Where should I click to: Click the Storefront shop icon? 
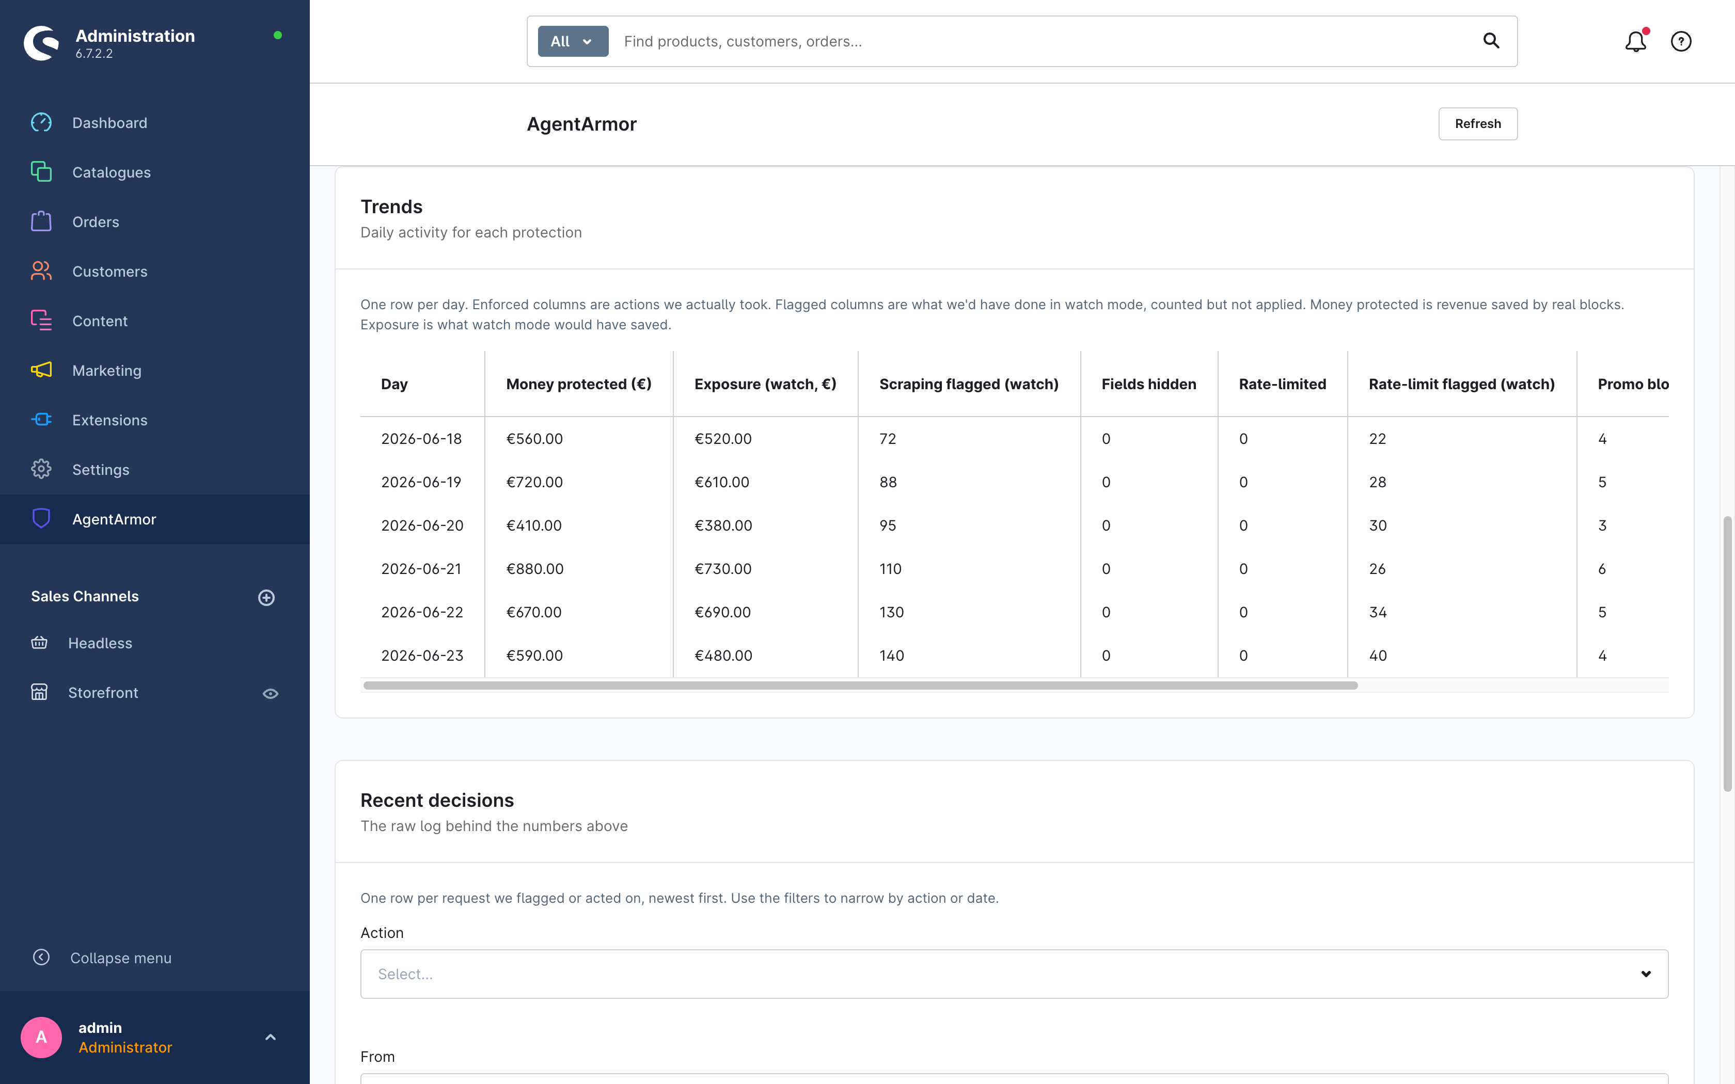tap(39, 693)
